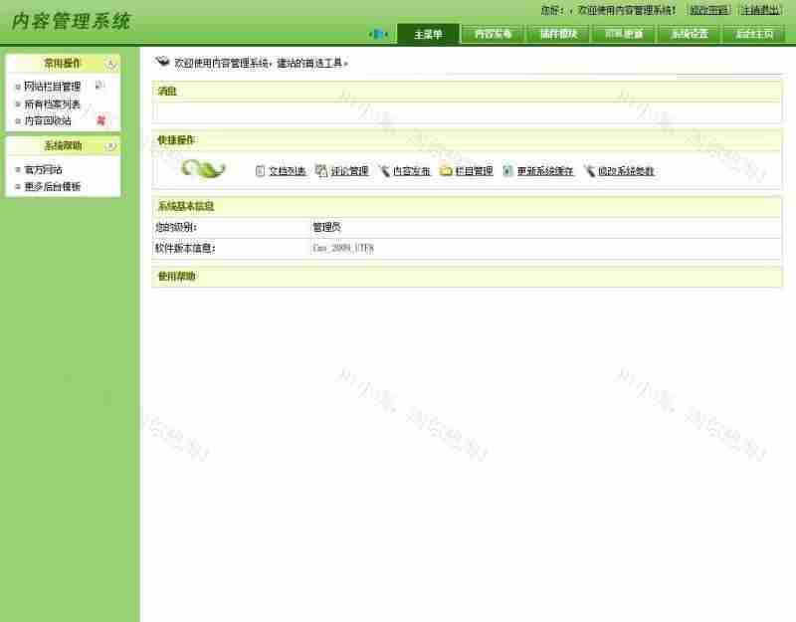Open the 系统设置 tab
The width and height of the screenshot is (796, 622).
689,34
